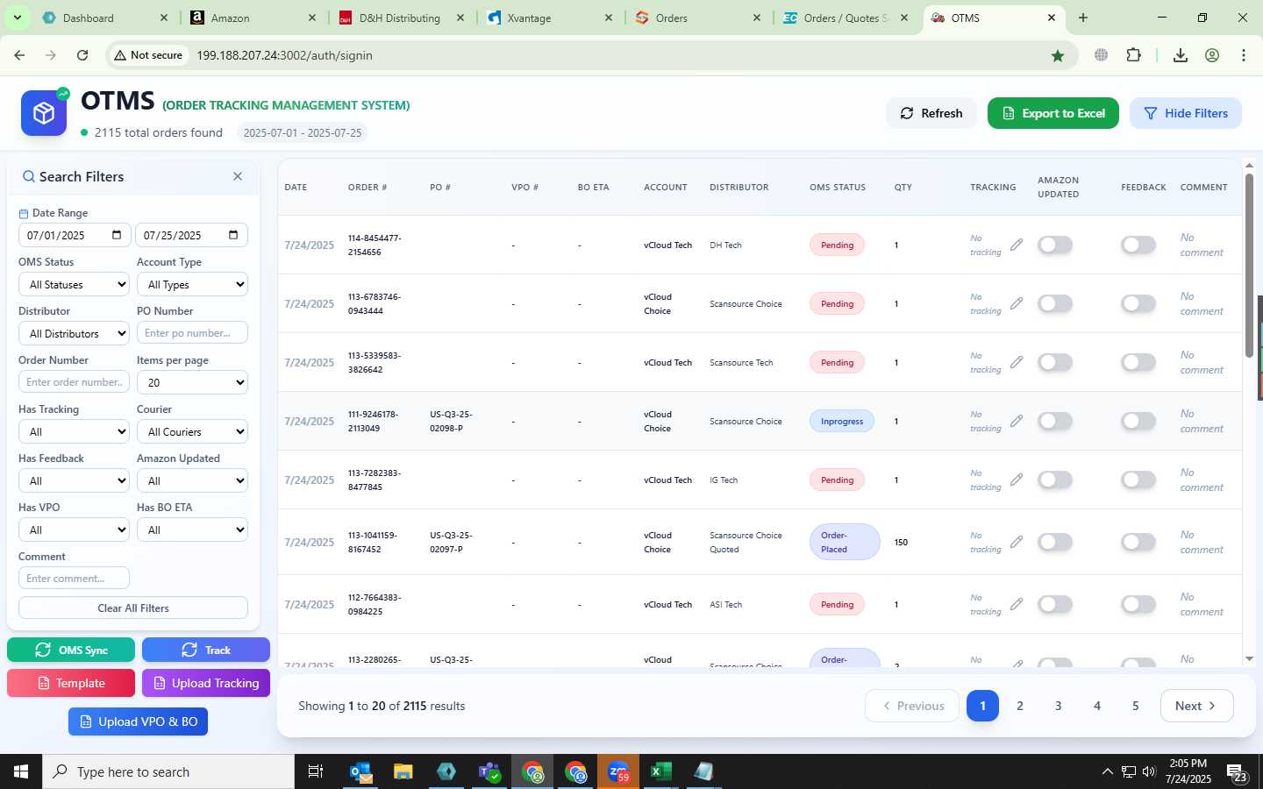Screen dimensions: 1263x789
Task: Open File Explorer from the taskbar
Action: point(403,771)
